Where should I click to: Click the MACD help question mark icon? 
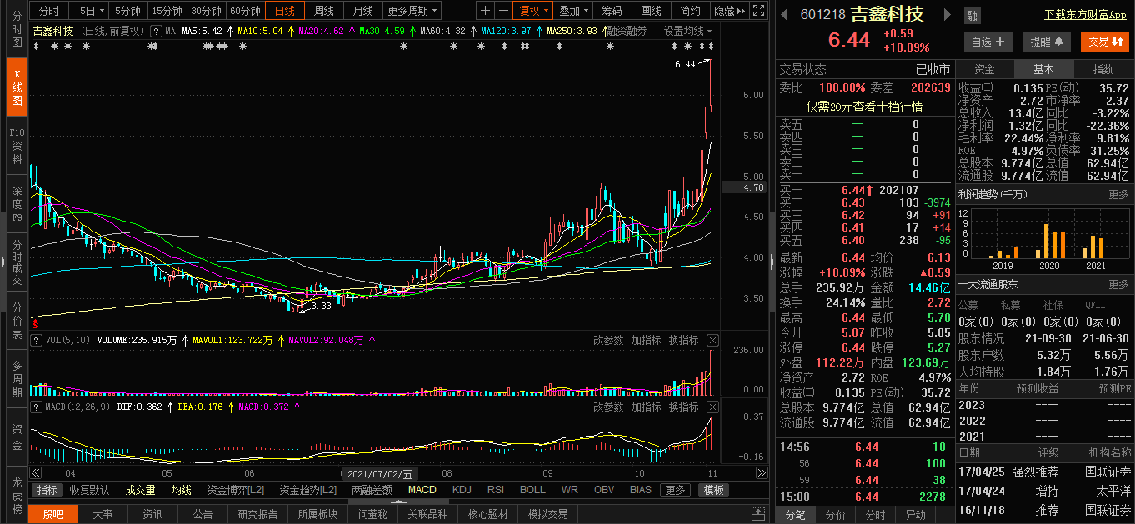point(36,407)
